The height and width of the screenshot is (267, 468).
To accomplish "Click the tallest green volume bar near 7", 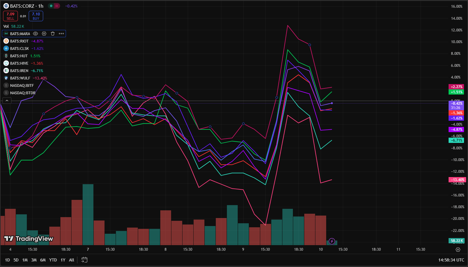I will click(x=88, y=215).
